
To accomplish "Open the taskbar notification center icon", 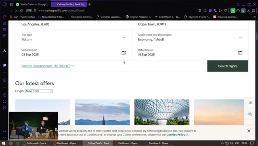I will coord(252,143).
